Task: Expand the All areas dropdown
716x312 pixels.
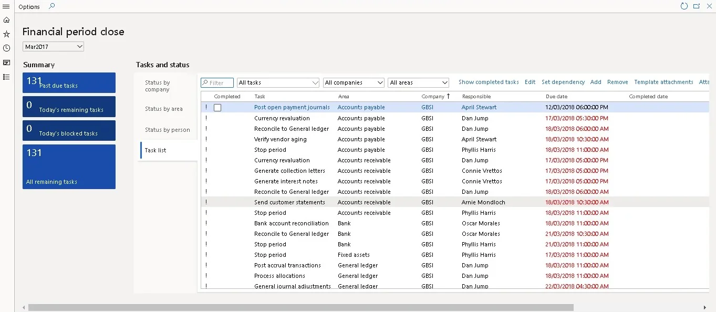Action: [445, 82]
